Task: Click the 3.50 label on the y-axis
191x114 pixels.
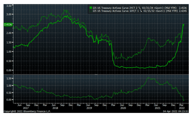Action: pos(8,6)
